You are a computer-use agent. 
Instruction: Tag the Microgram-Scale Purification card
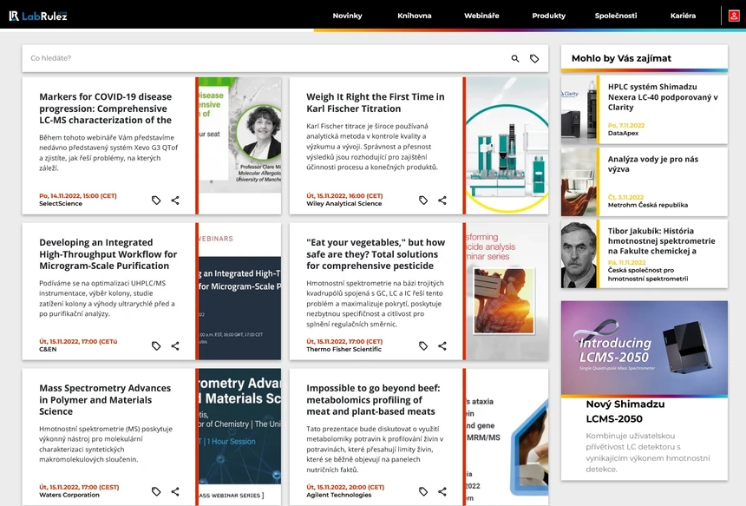156,346
